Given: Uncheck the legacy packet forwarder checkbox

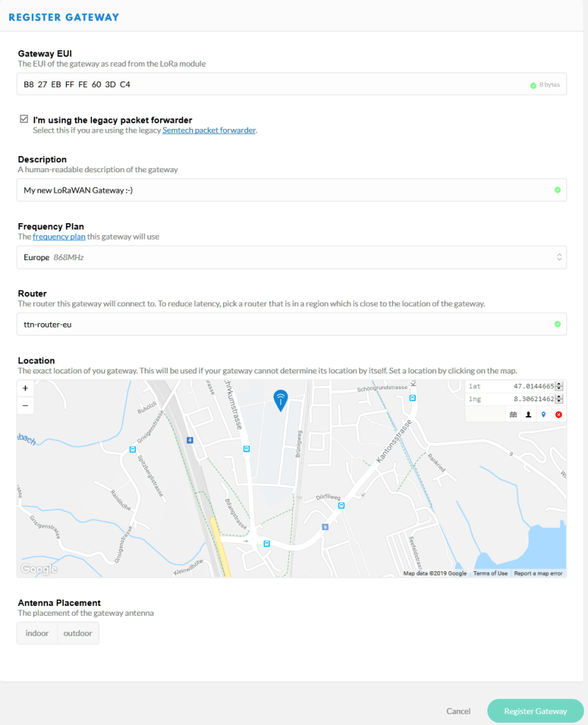Looking at the screenshot, I should (x=23, y=118).
